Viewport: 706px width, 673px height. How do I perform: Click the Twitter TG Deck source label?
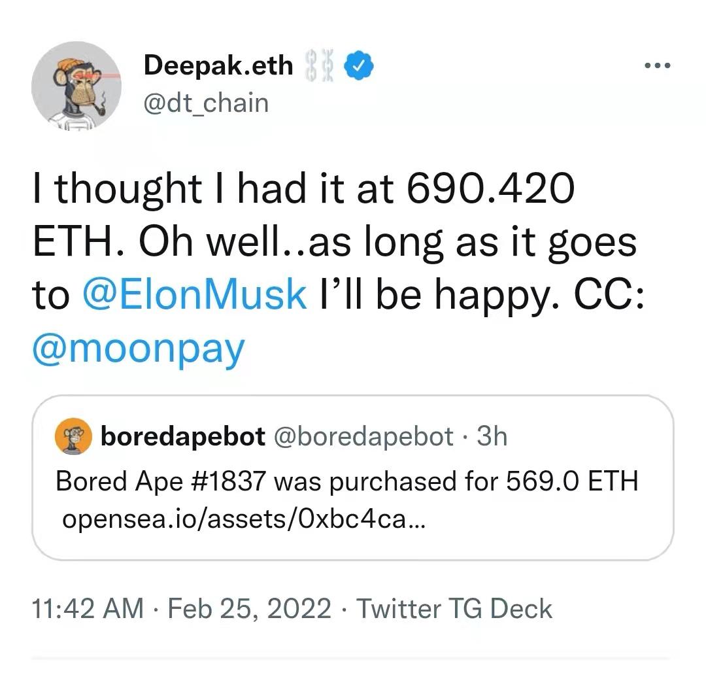pyautogui.click(x=453, y=609)
